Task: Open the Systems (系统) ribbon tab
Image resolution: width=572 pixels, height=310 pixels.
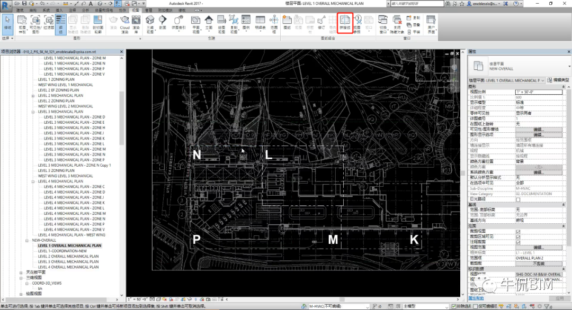Action: pyautogui.click(x=46, y=10)
